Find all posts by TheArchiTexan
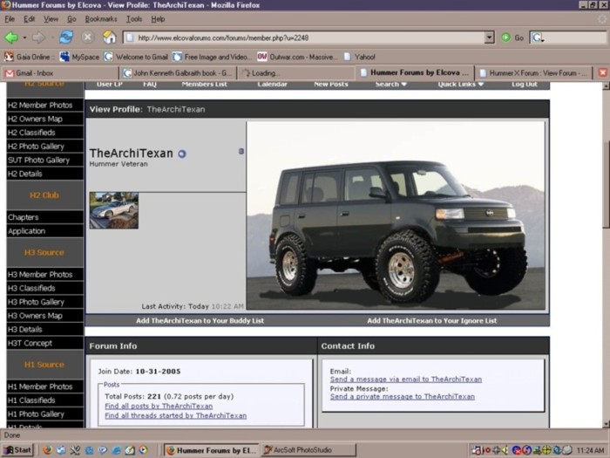 tap(159, 406)
